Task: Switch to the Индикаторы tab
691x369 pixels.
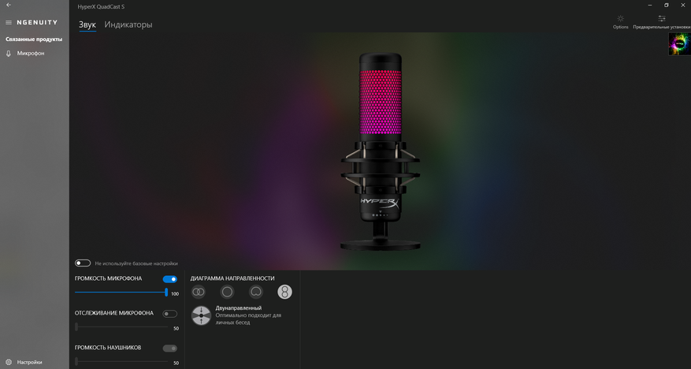Action: 128,24
